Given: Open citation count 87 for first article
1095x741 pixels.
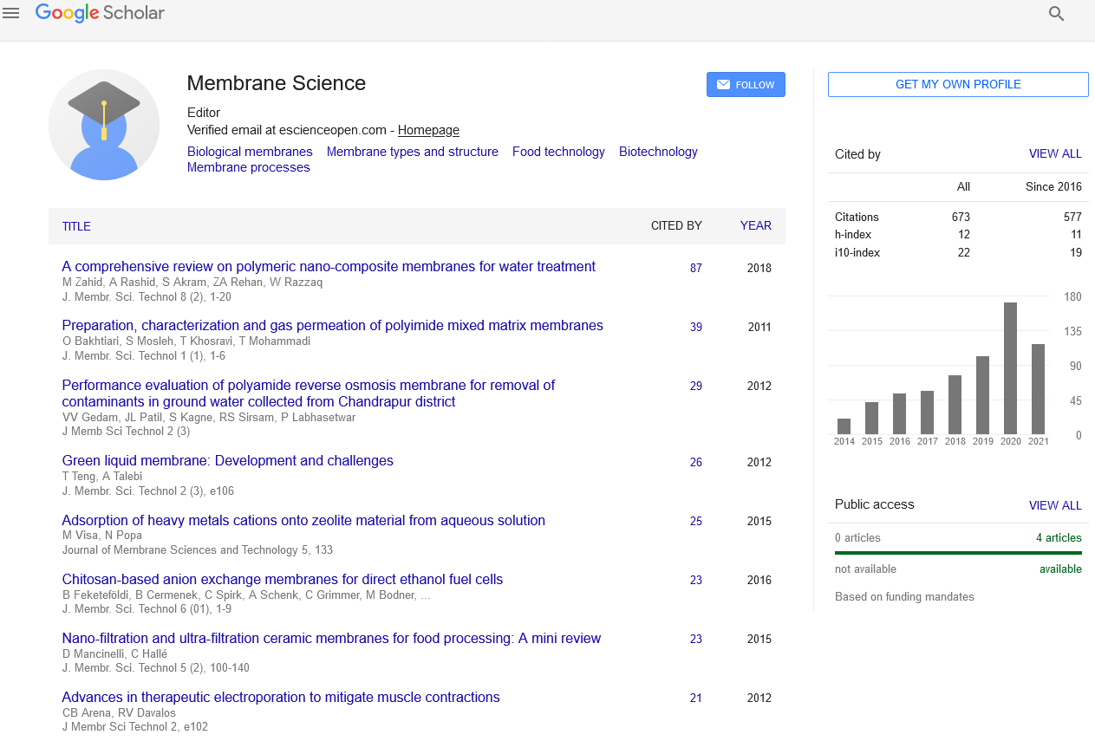Looking at the screenshot, I should (696, 268).
